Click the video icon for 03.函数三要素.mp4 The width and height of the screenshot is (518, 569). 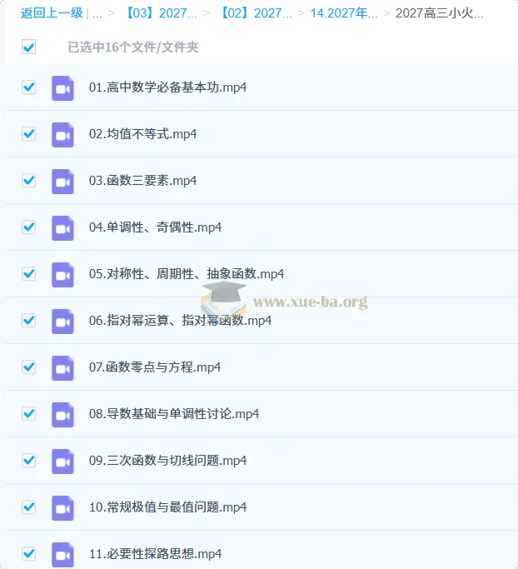click(62, 182)
